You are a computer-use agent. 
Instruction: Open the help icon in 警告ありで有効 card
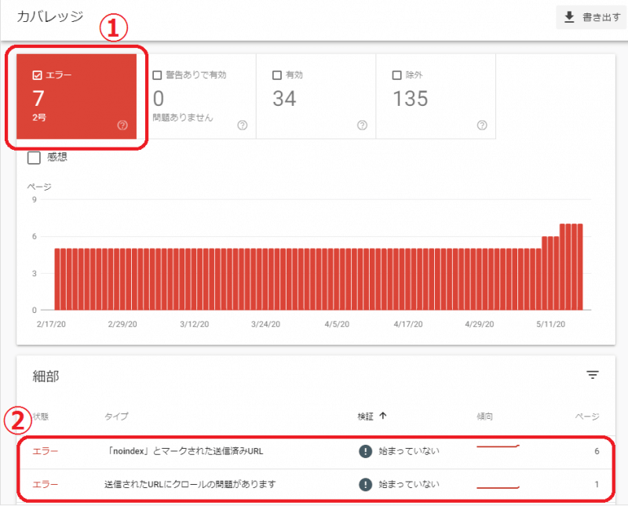(243, 126)
